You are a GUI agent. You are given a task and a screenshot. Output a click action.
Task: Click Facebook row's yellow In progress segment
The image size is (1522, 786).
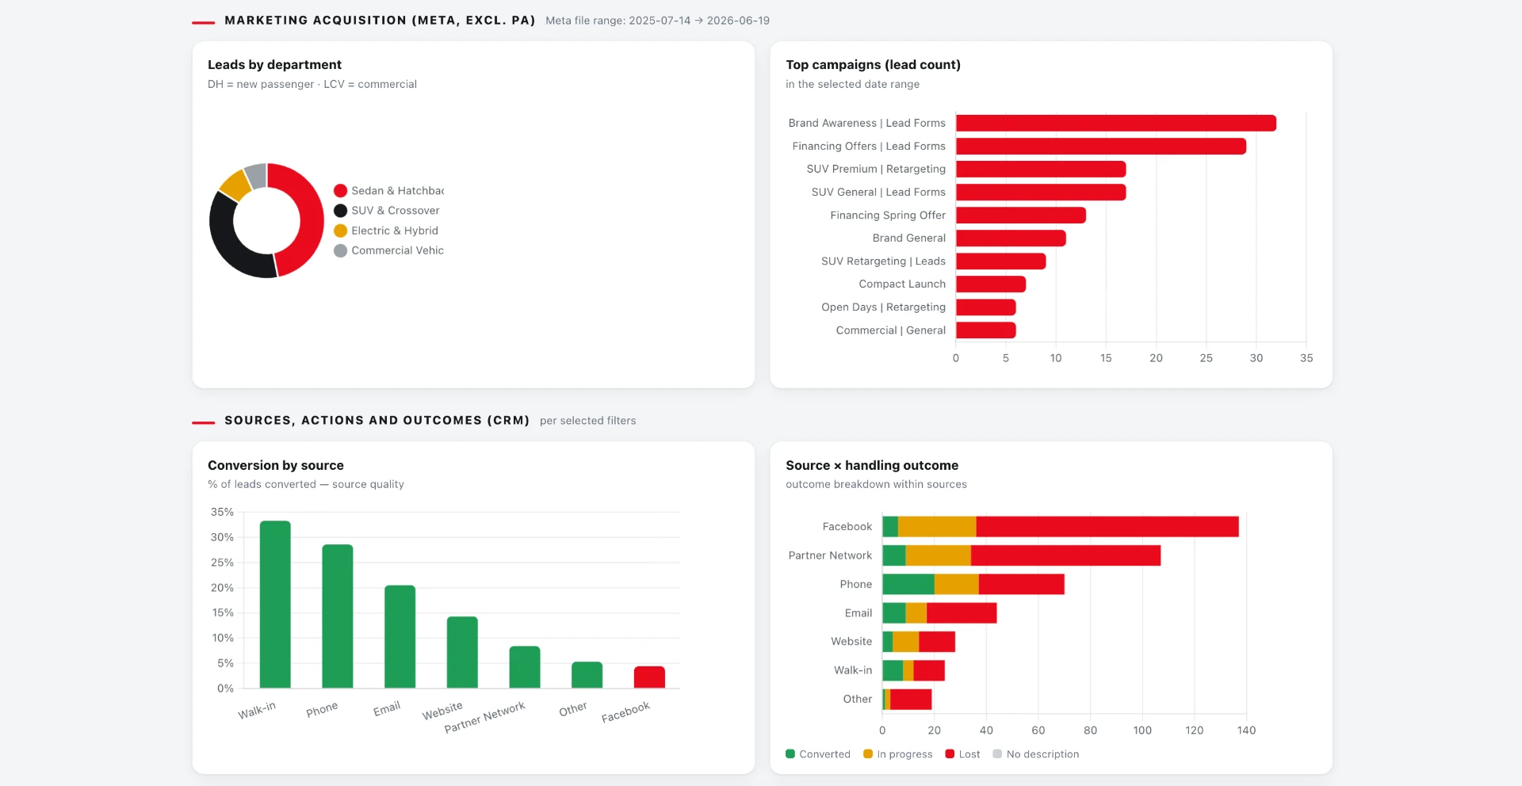coord(937,527)
